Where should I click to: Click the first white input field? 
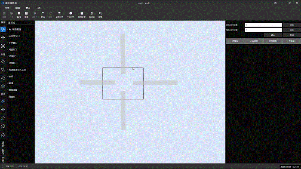pyautogui.click(x=263, y=25)
